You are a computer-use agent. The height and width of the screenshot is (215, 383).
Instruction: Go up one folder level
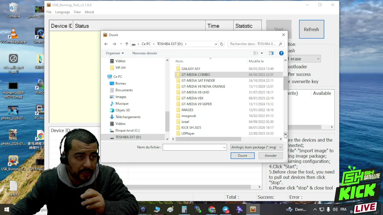[127, 44]
